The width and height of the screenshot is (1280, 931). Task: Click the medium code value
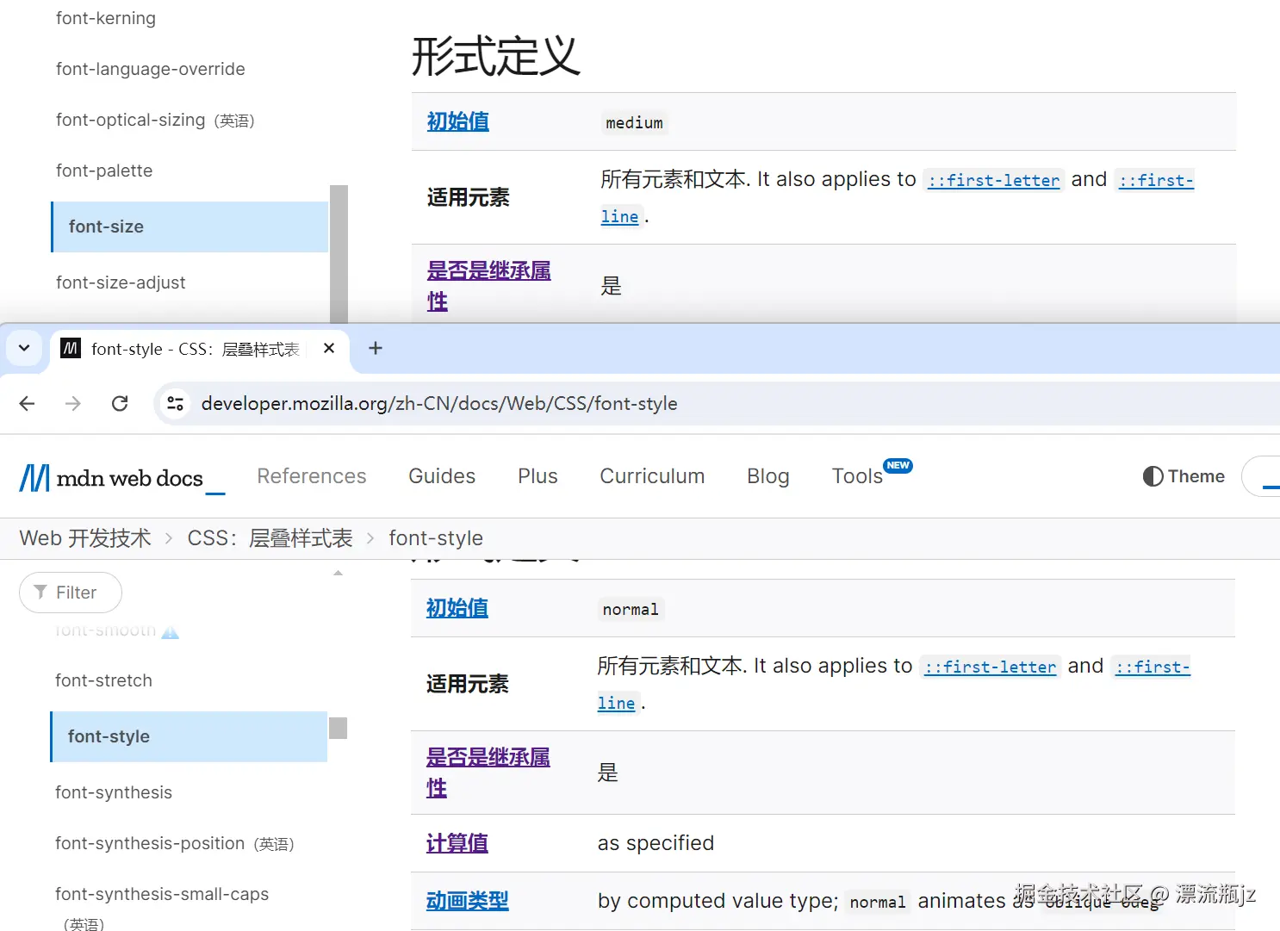634,122
